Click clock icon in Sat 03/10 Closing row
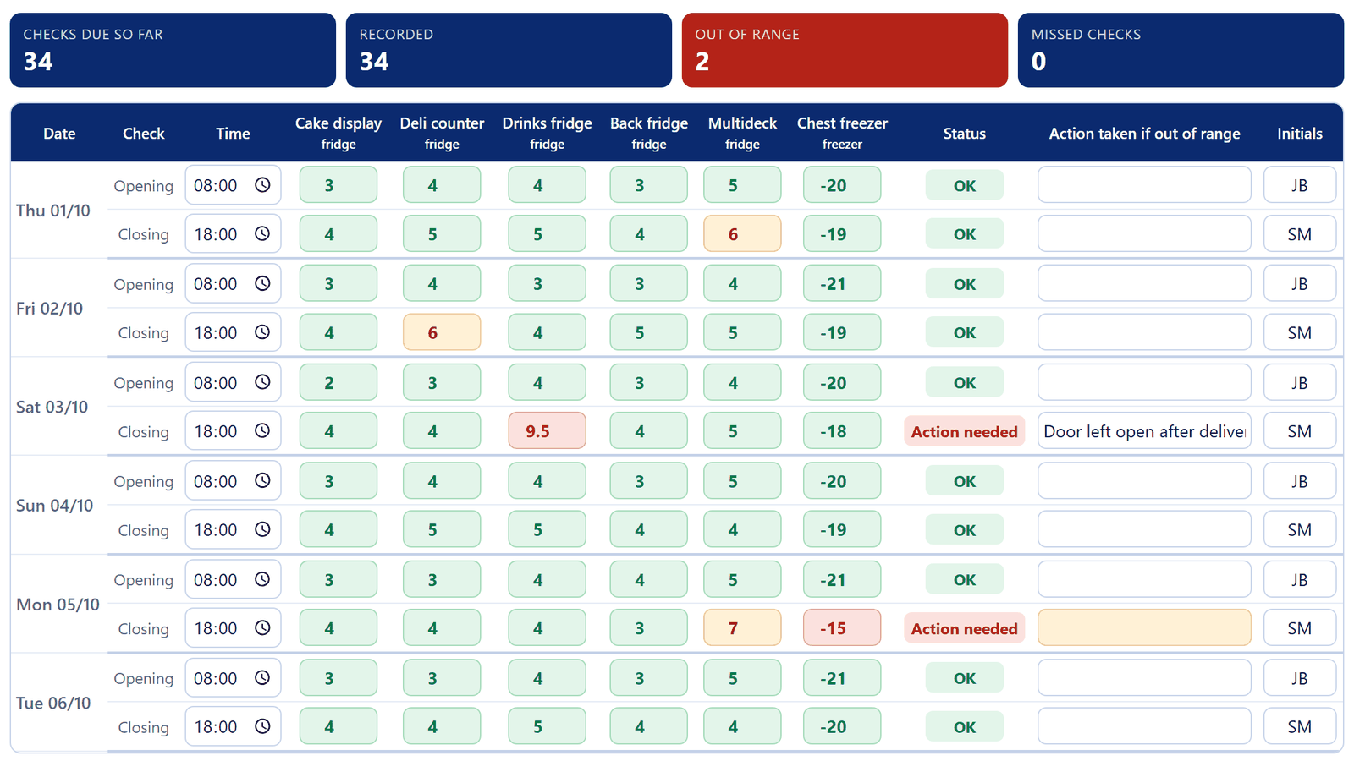1354x761 pixels. click(262, 431)
